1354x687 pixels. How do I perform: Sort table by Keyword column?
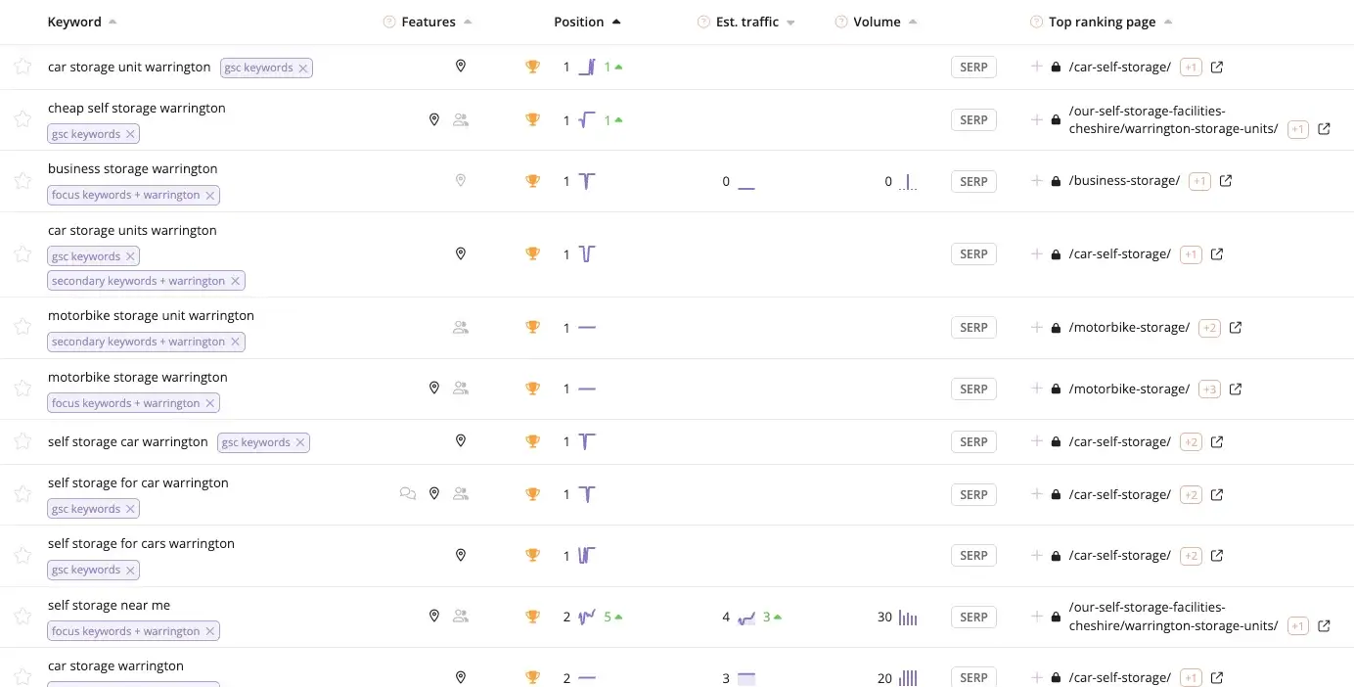tap(74, 22)
